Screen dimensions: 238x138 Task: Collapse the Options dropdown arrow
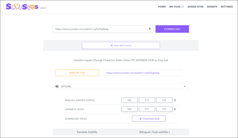pyautogui.click(x=185, y=87)
